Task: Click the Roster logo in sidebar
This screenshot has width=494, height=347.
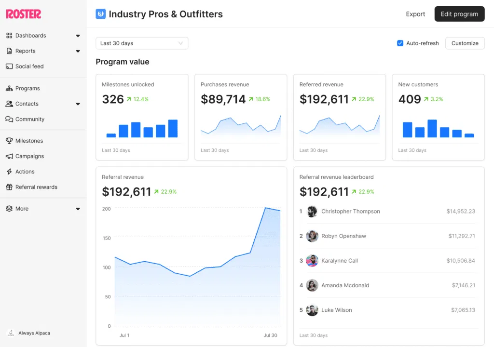Action: (23, 14)
